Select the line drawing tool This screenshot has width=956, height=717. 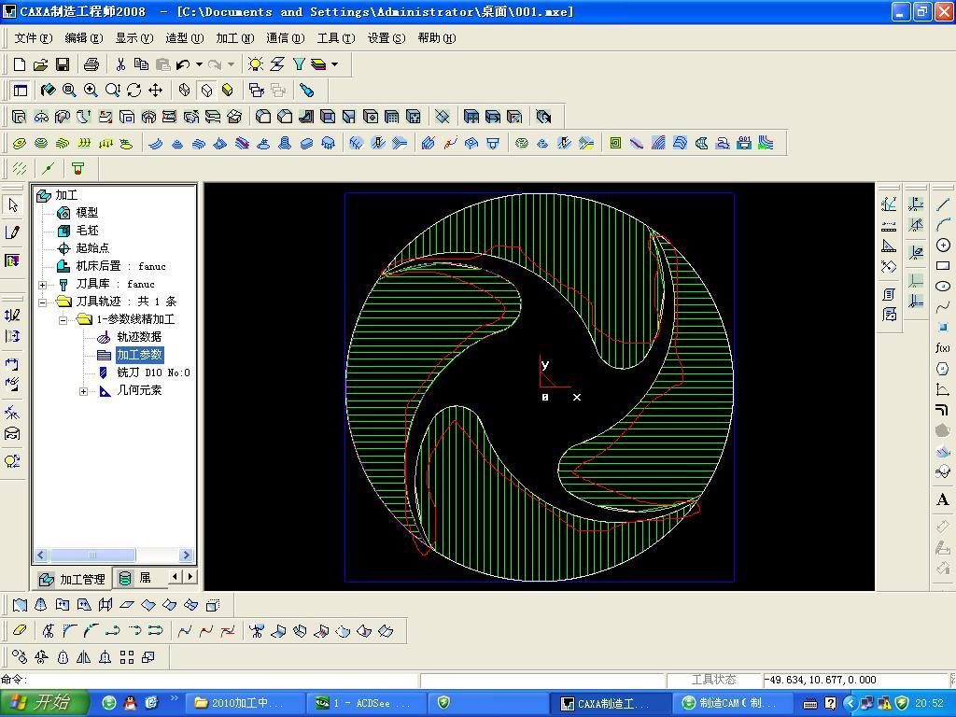(943, 204)
